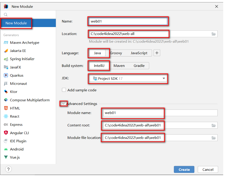Click the search magnifier icon
The image size is (228, 177).
[x=6, y=14]
